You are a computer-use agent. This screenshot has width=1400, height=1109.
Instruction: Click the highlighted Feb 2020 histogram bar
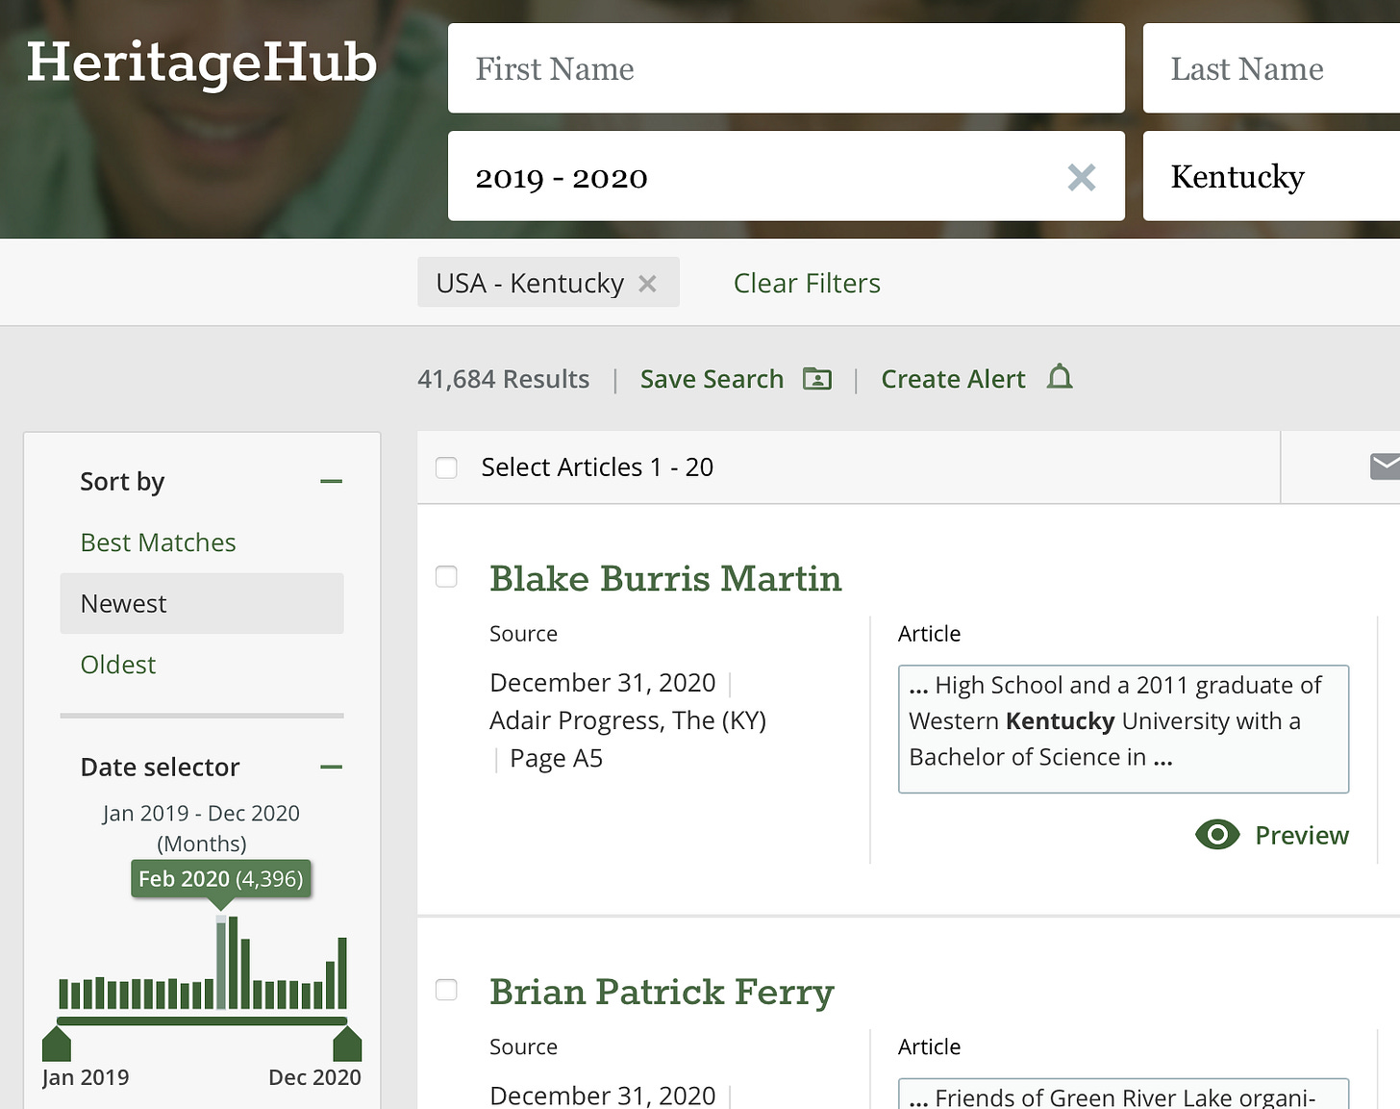coord(221,962)
